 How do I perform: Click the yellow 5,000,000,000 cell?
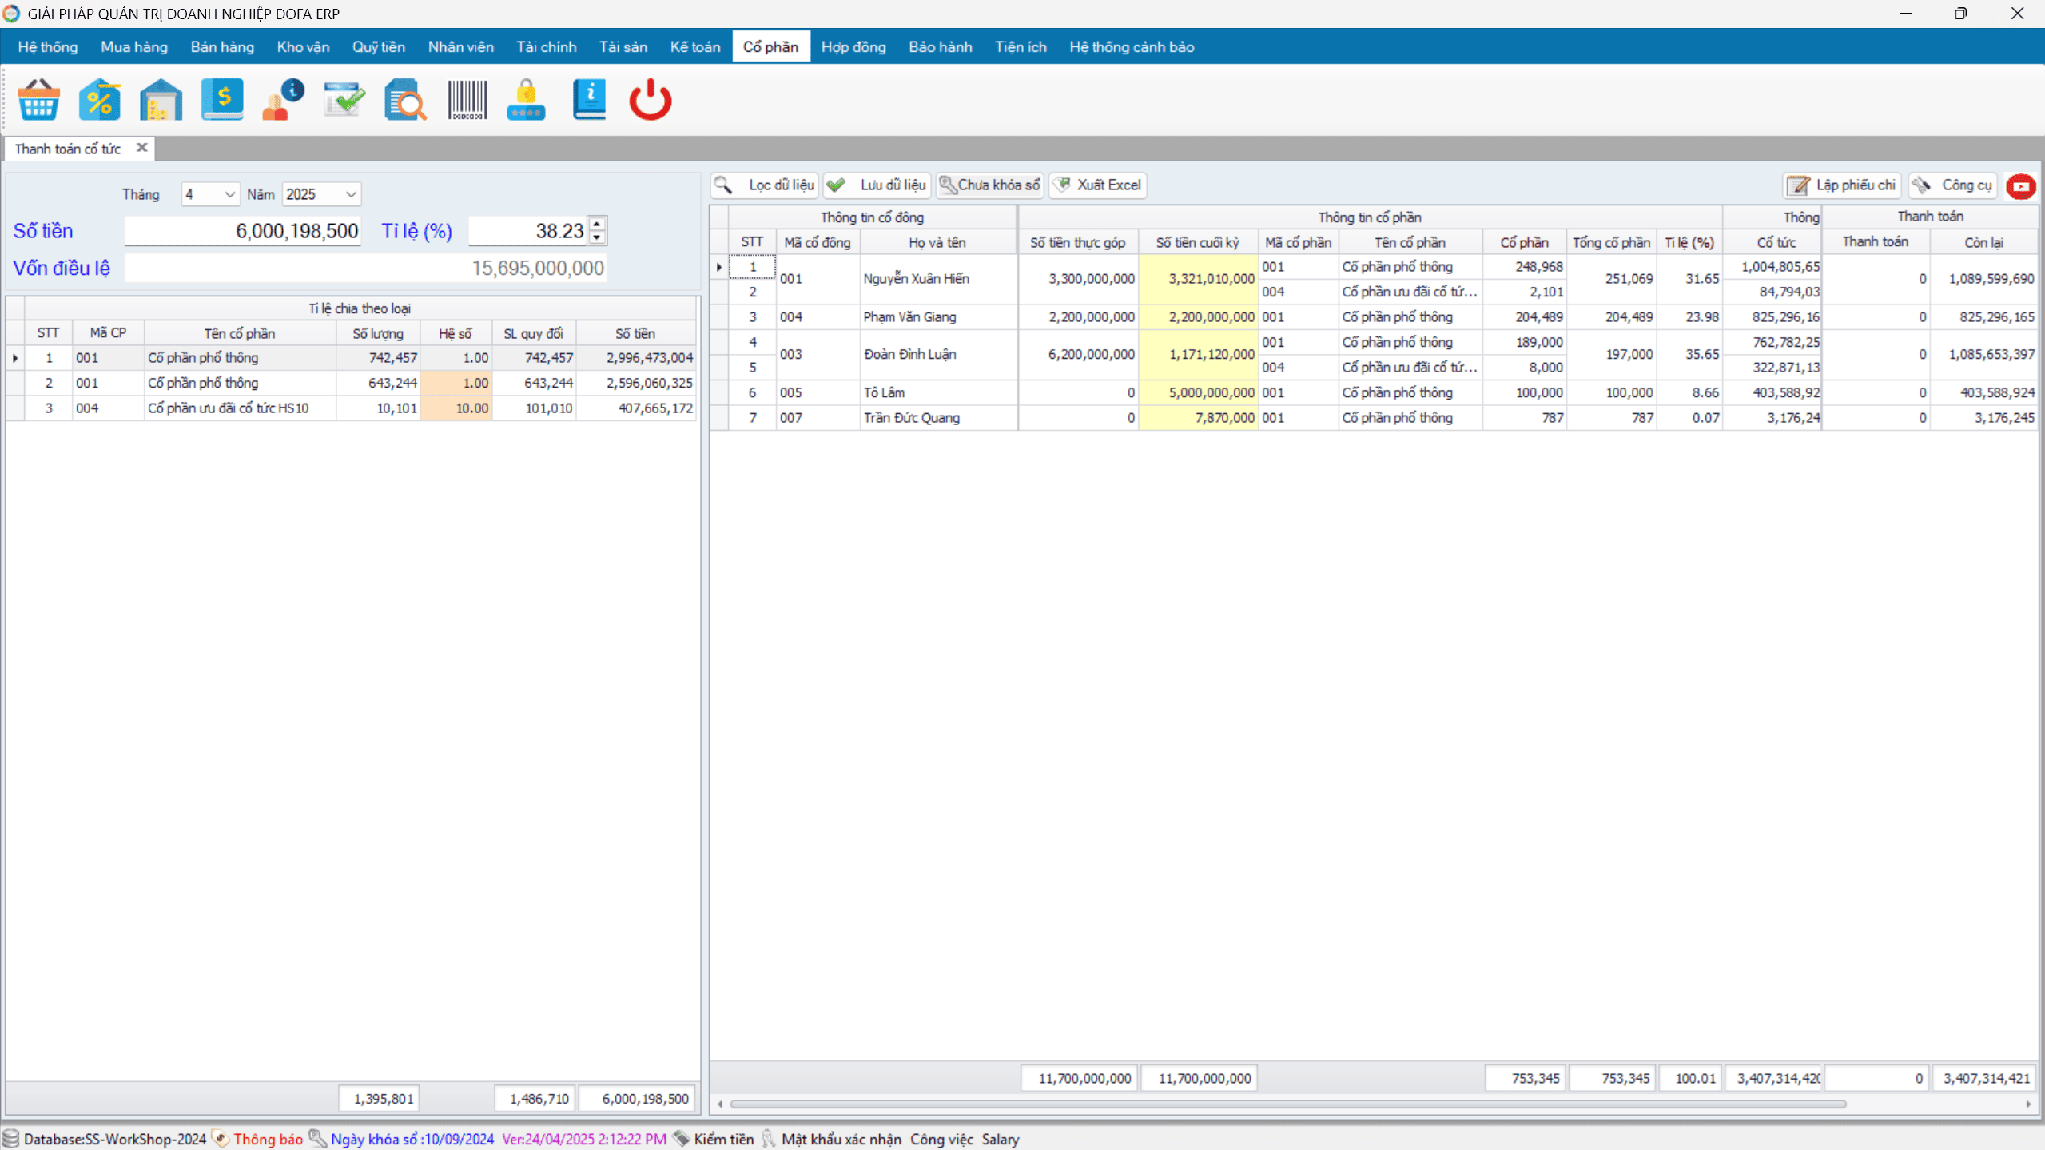(x=1198, y=392)
